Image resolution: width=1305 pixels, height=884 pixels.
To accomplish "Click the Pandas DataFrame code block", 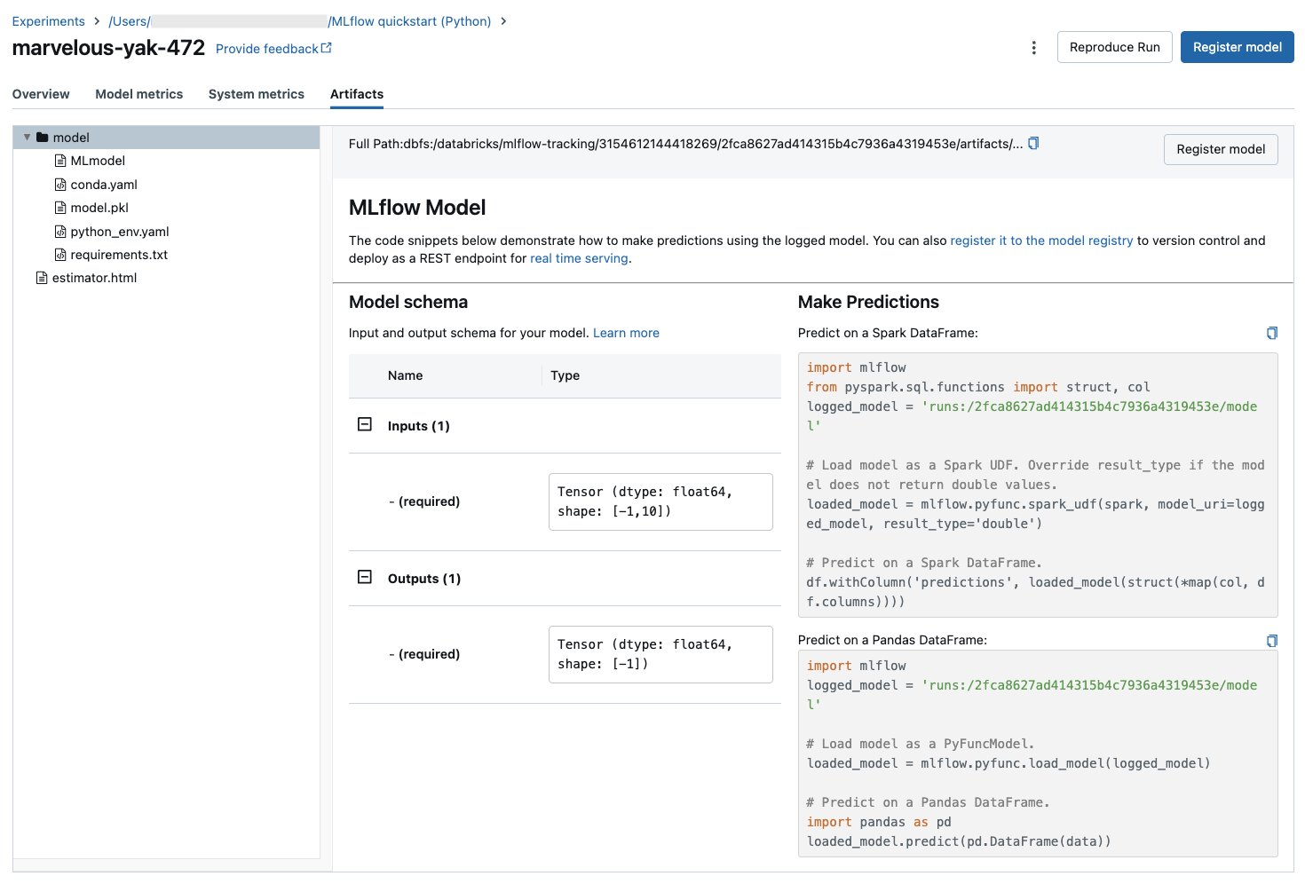I will point(1038,754).
